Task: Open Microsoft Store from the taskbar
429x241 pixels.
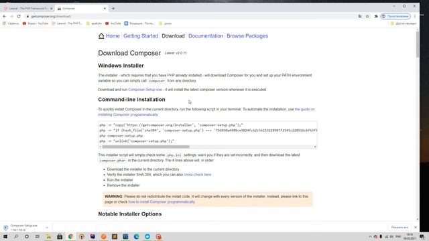Action: coord(60,236)
